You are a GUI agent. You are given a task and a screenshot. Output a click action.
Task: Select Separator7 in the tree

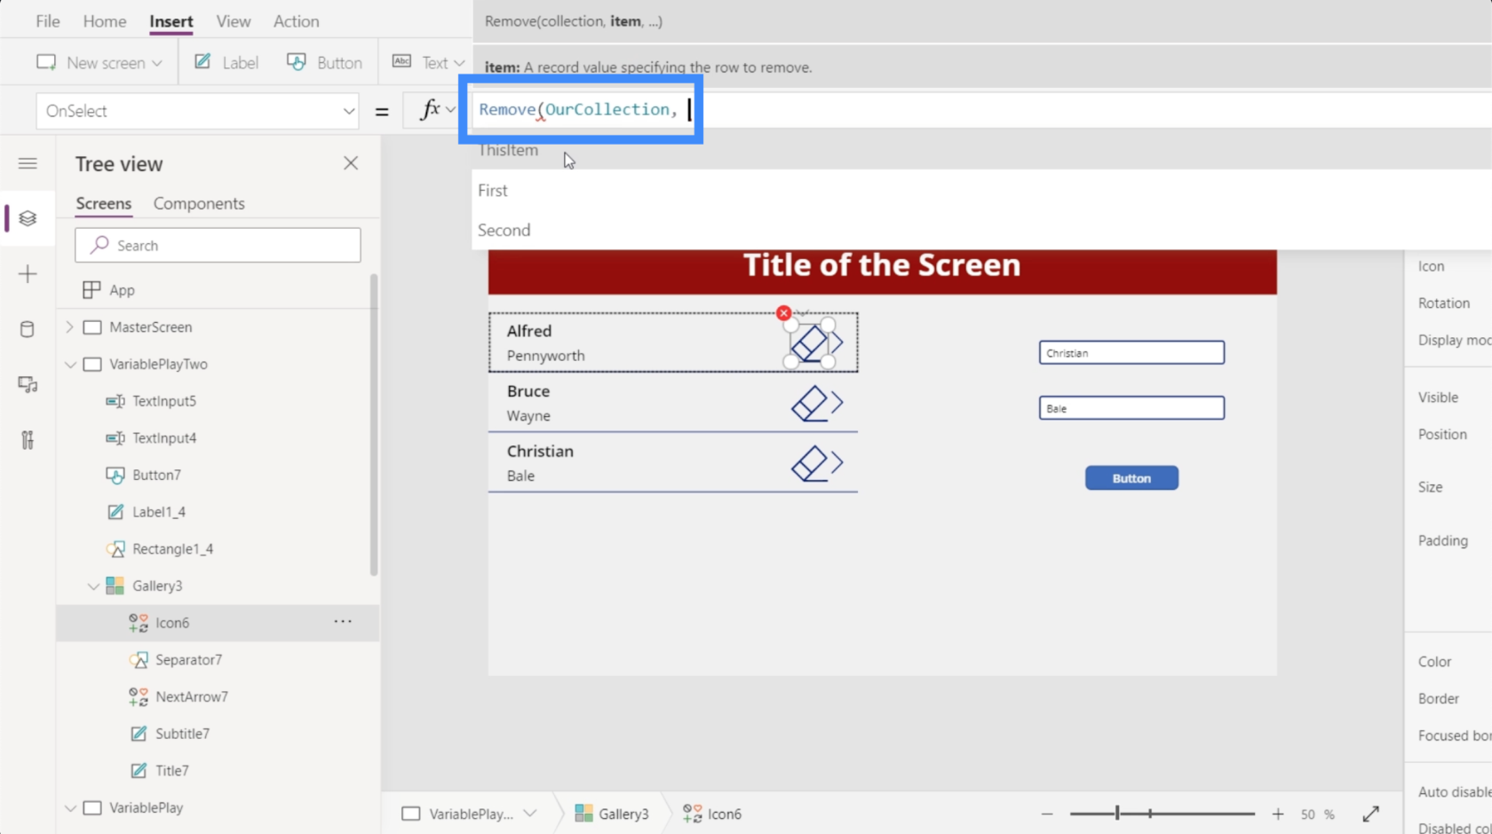[x=188, y=660]
